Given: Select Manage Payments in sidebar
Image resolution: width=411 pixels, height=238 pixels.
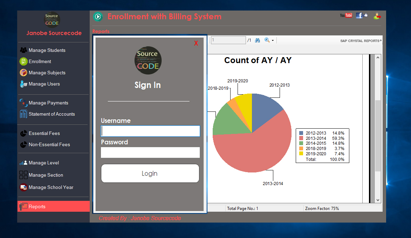Looking at the screenshot, I should coord(48,103).
